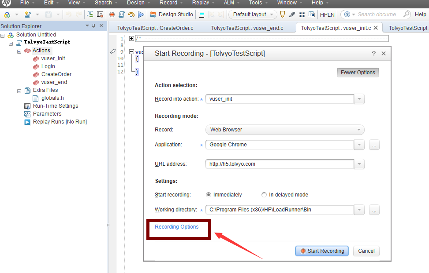Viewport: 429px width, 273px height.
Task: Select the Immediately radio button
Action: tap(209, 195)
